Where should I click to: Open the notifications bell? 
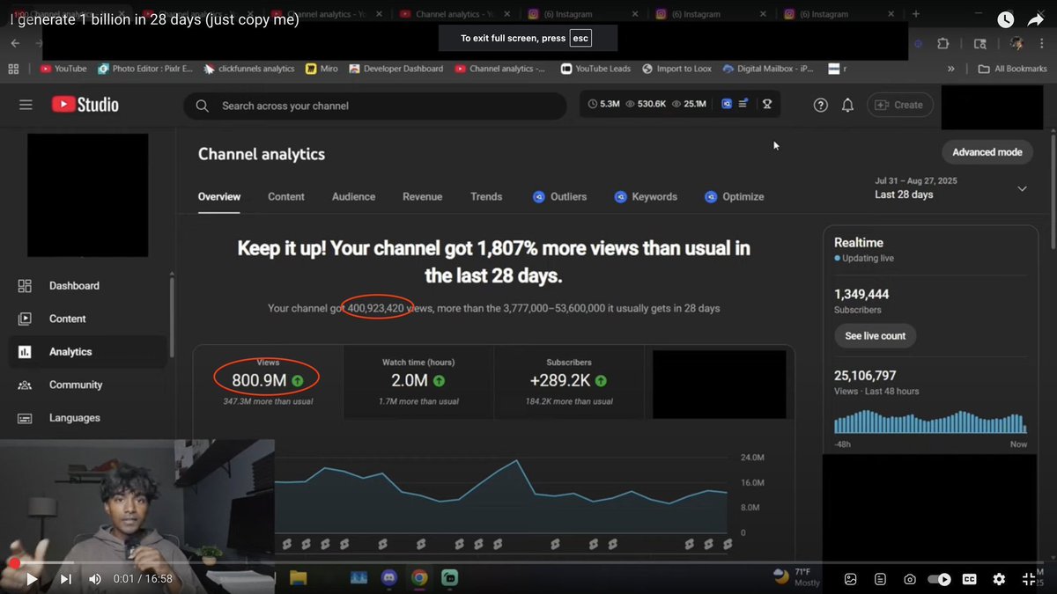click(x=847, y=105)
